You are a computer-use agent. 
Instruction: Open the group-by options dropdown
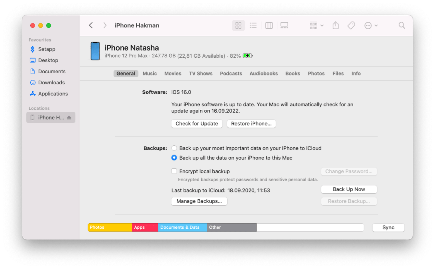pos(316,25)
